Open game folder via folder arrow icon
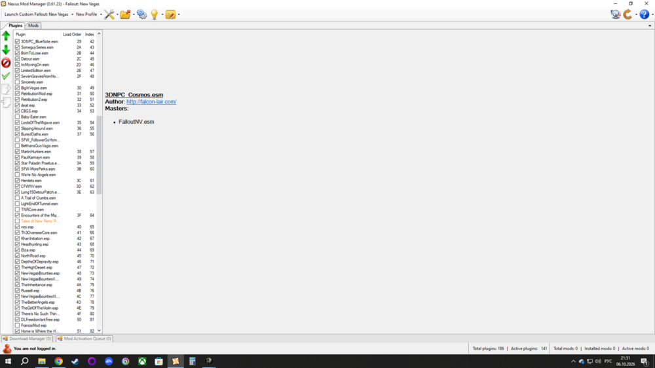This screenshot has width=655, height=368. 125,14
